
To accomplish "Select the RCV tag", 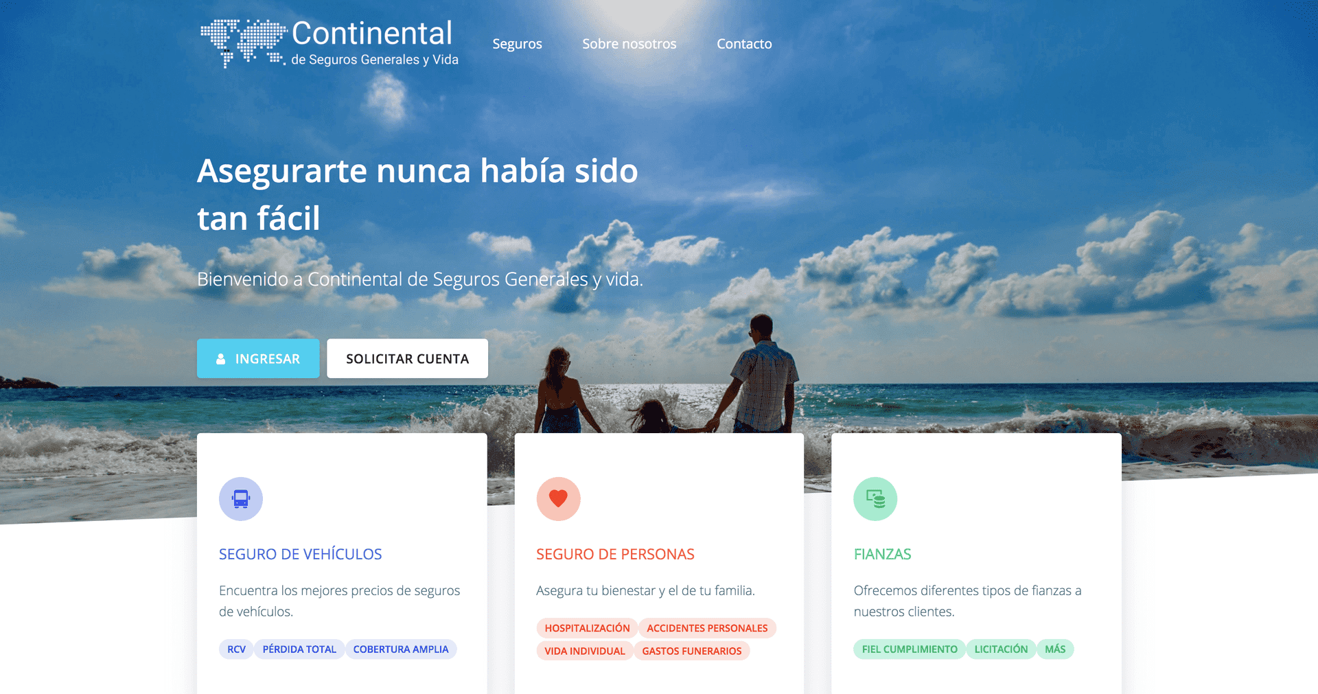I will pyautogui.click(x=236, y=649).
